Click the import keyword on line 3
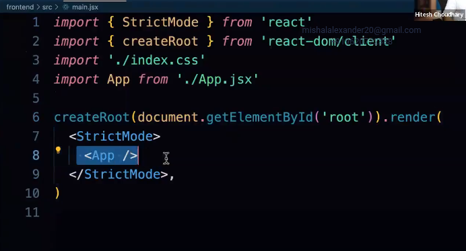 tap(76, 61)
